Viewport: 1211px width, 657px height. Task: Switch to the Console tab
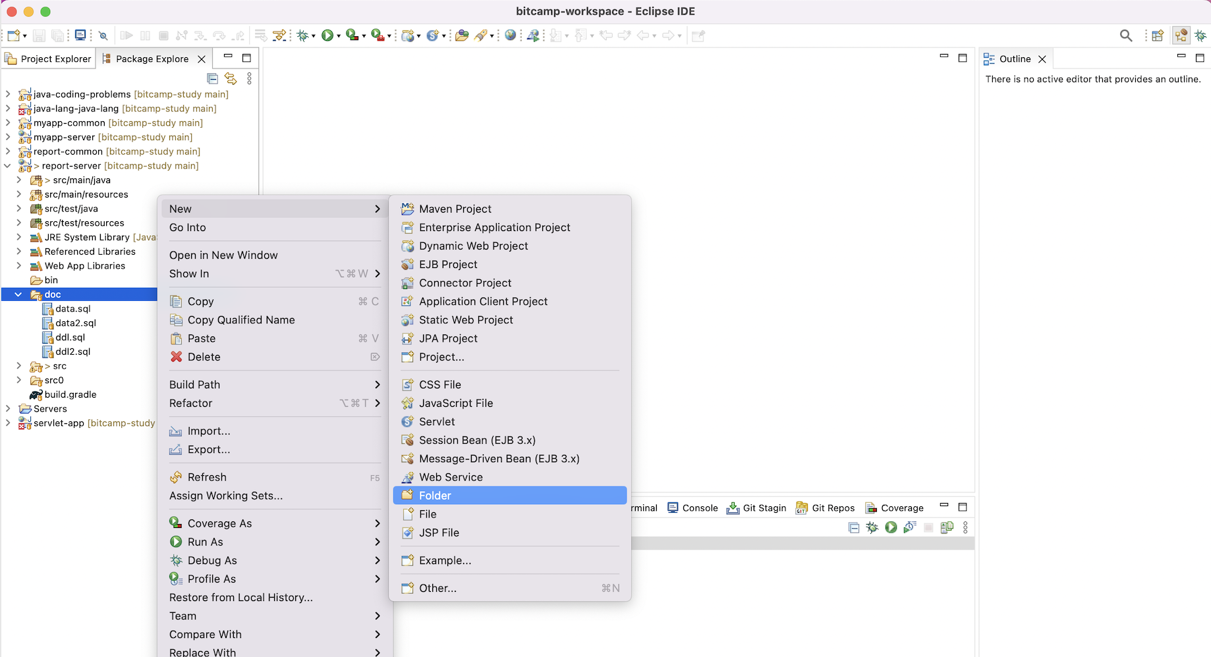pos(692,508)
